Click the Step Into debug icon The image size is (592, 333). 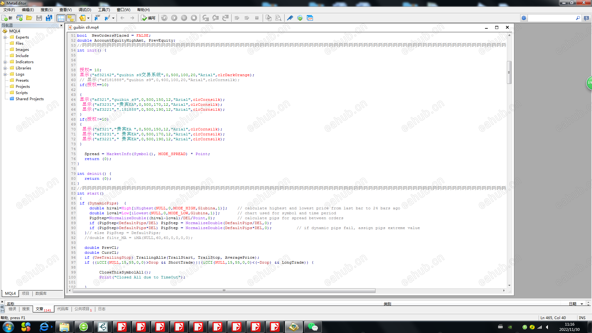tap(206, 18)
